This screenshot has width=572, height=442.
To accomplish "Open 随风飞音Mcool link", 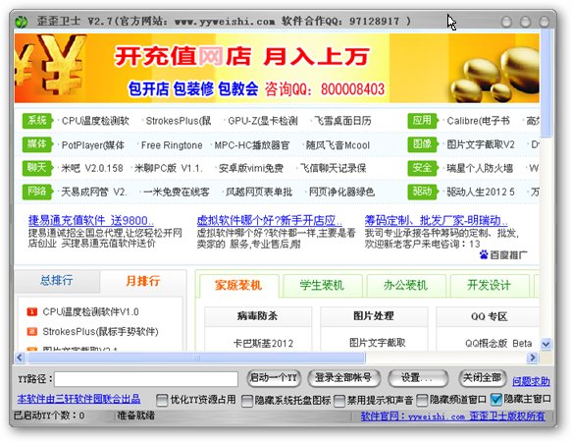I will pyautogui.click(x=338, y=145).
